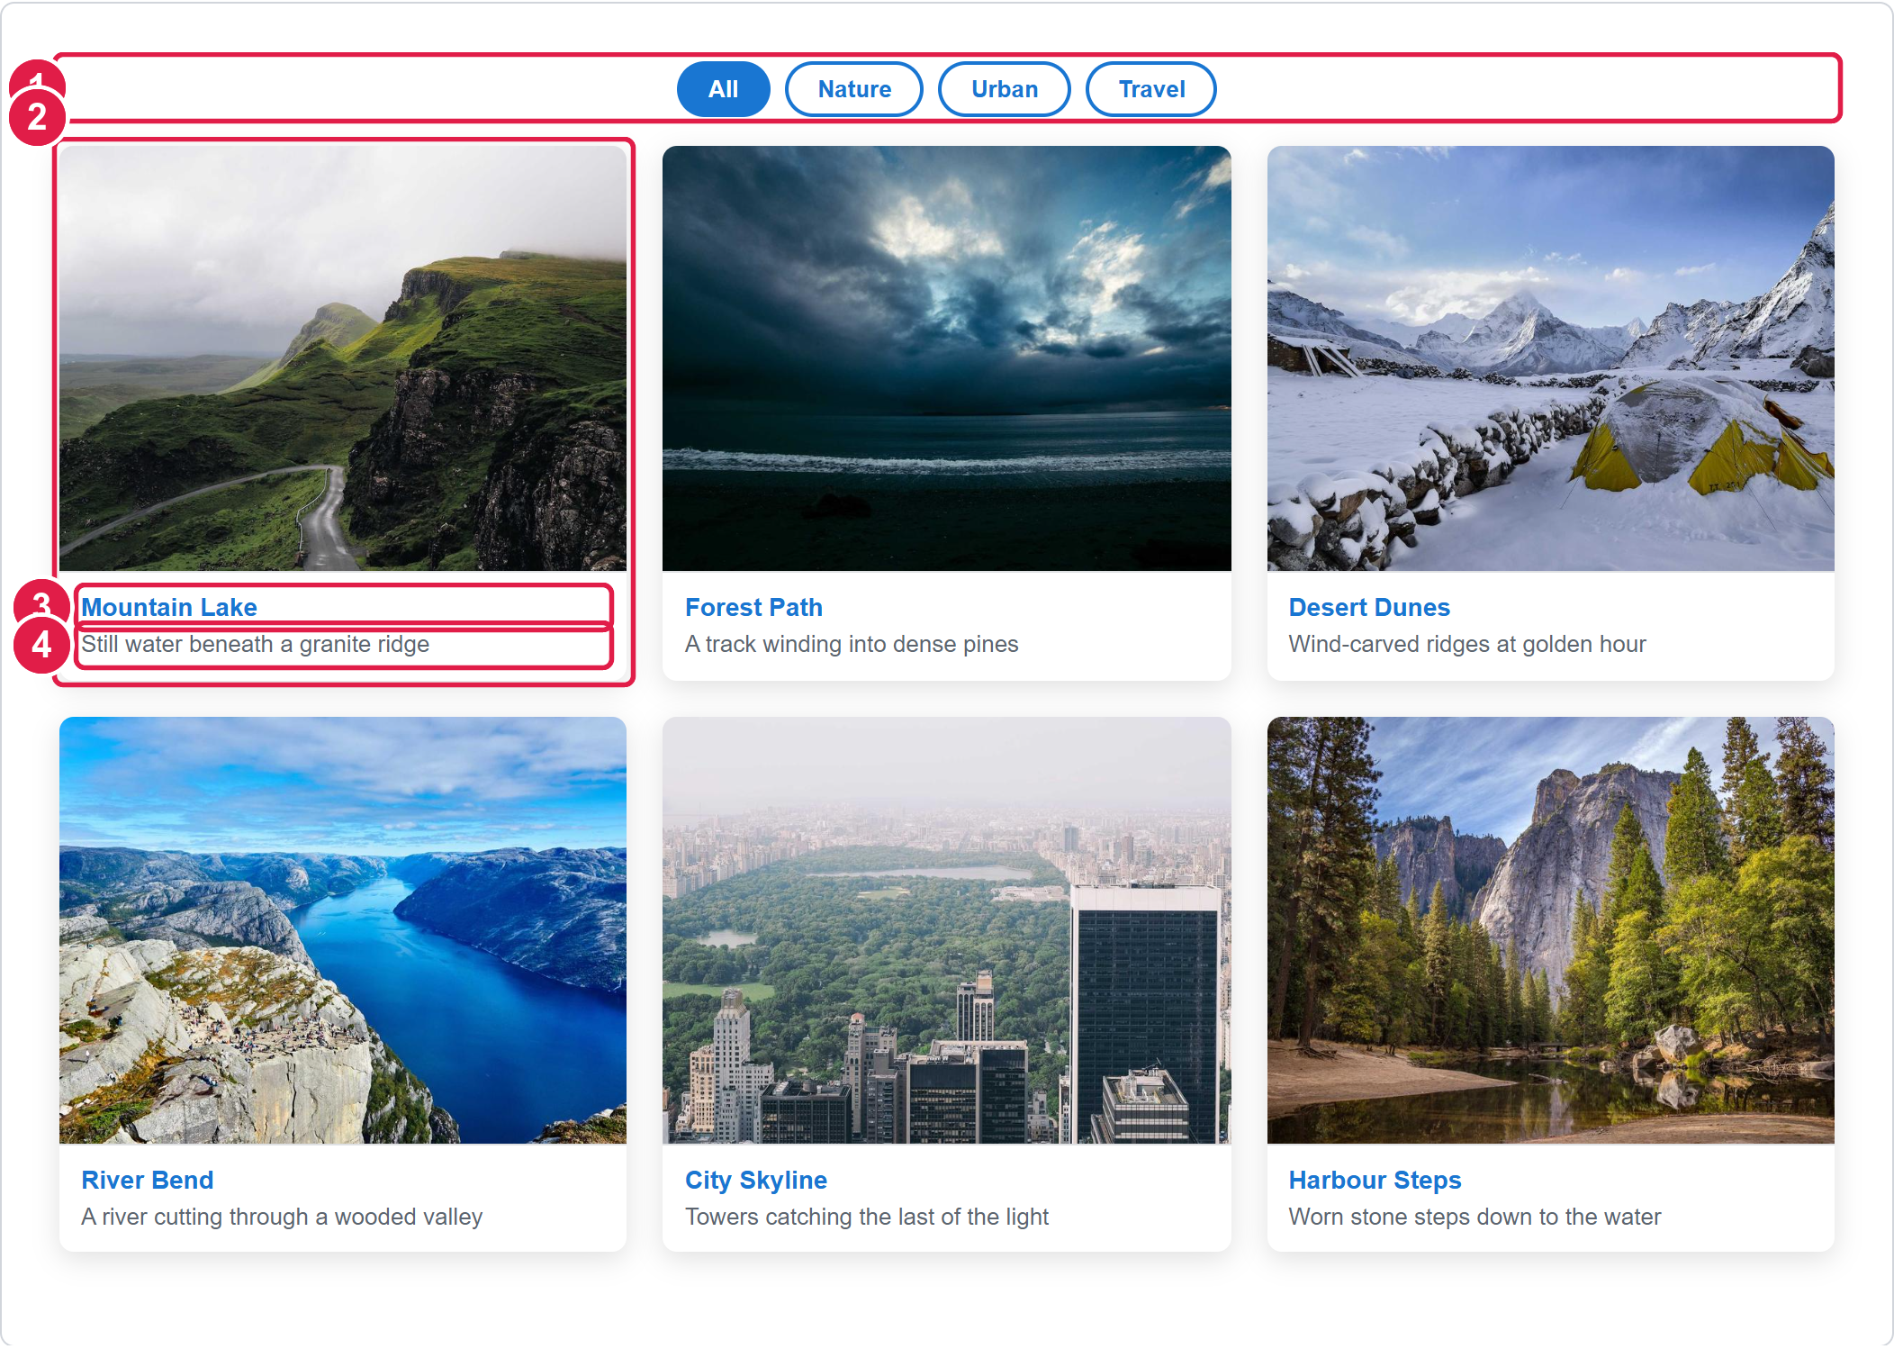View the Mountain Lake green cliffs photo
Screen dimensions: 1894x1349
[x=343, y=358]
